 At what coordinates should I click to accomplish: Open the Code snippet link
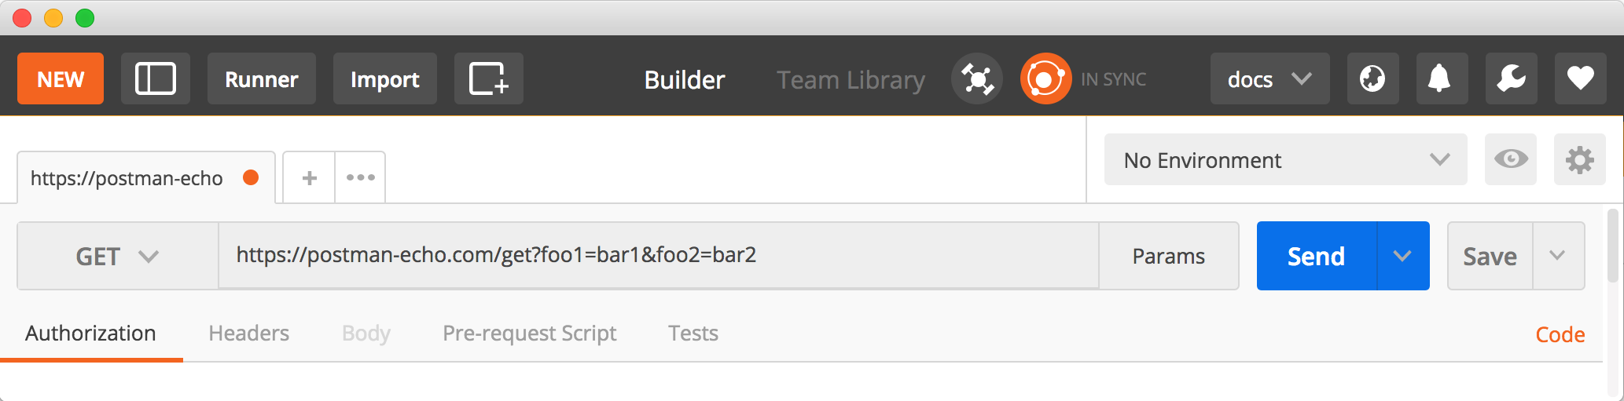(1560, 335)
